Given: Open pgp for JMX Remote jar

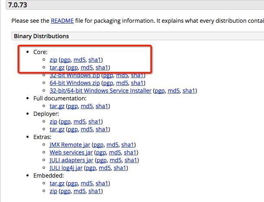Looking at the screenshot, I should coord(99,145).
